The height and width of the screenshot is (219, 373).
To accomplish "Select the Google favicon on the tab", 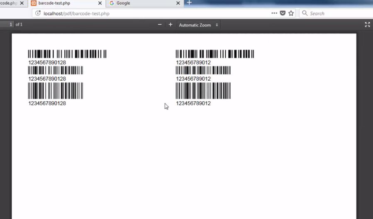I will point(112,3).
